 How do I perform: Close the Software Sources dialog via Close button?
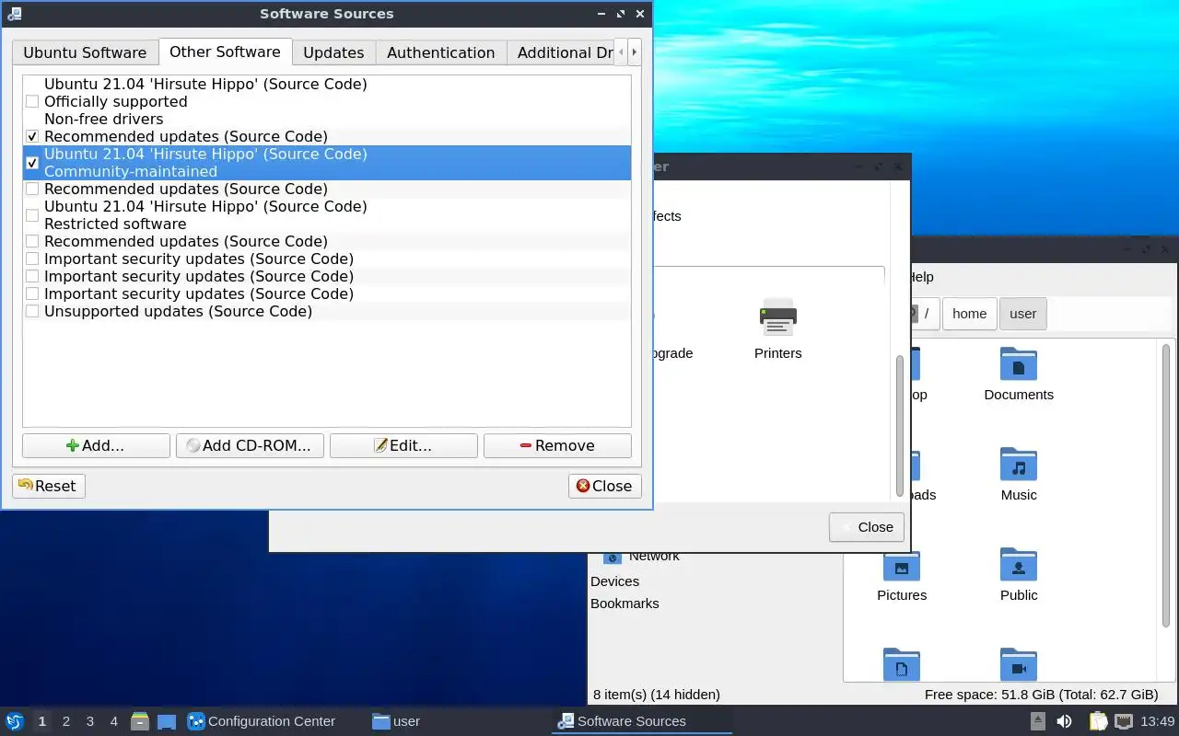click(x=604, y=486)
